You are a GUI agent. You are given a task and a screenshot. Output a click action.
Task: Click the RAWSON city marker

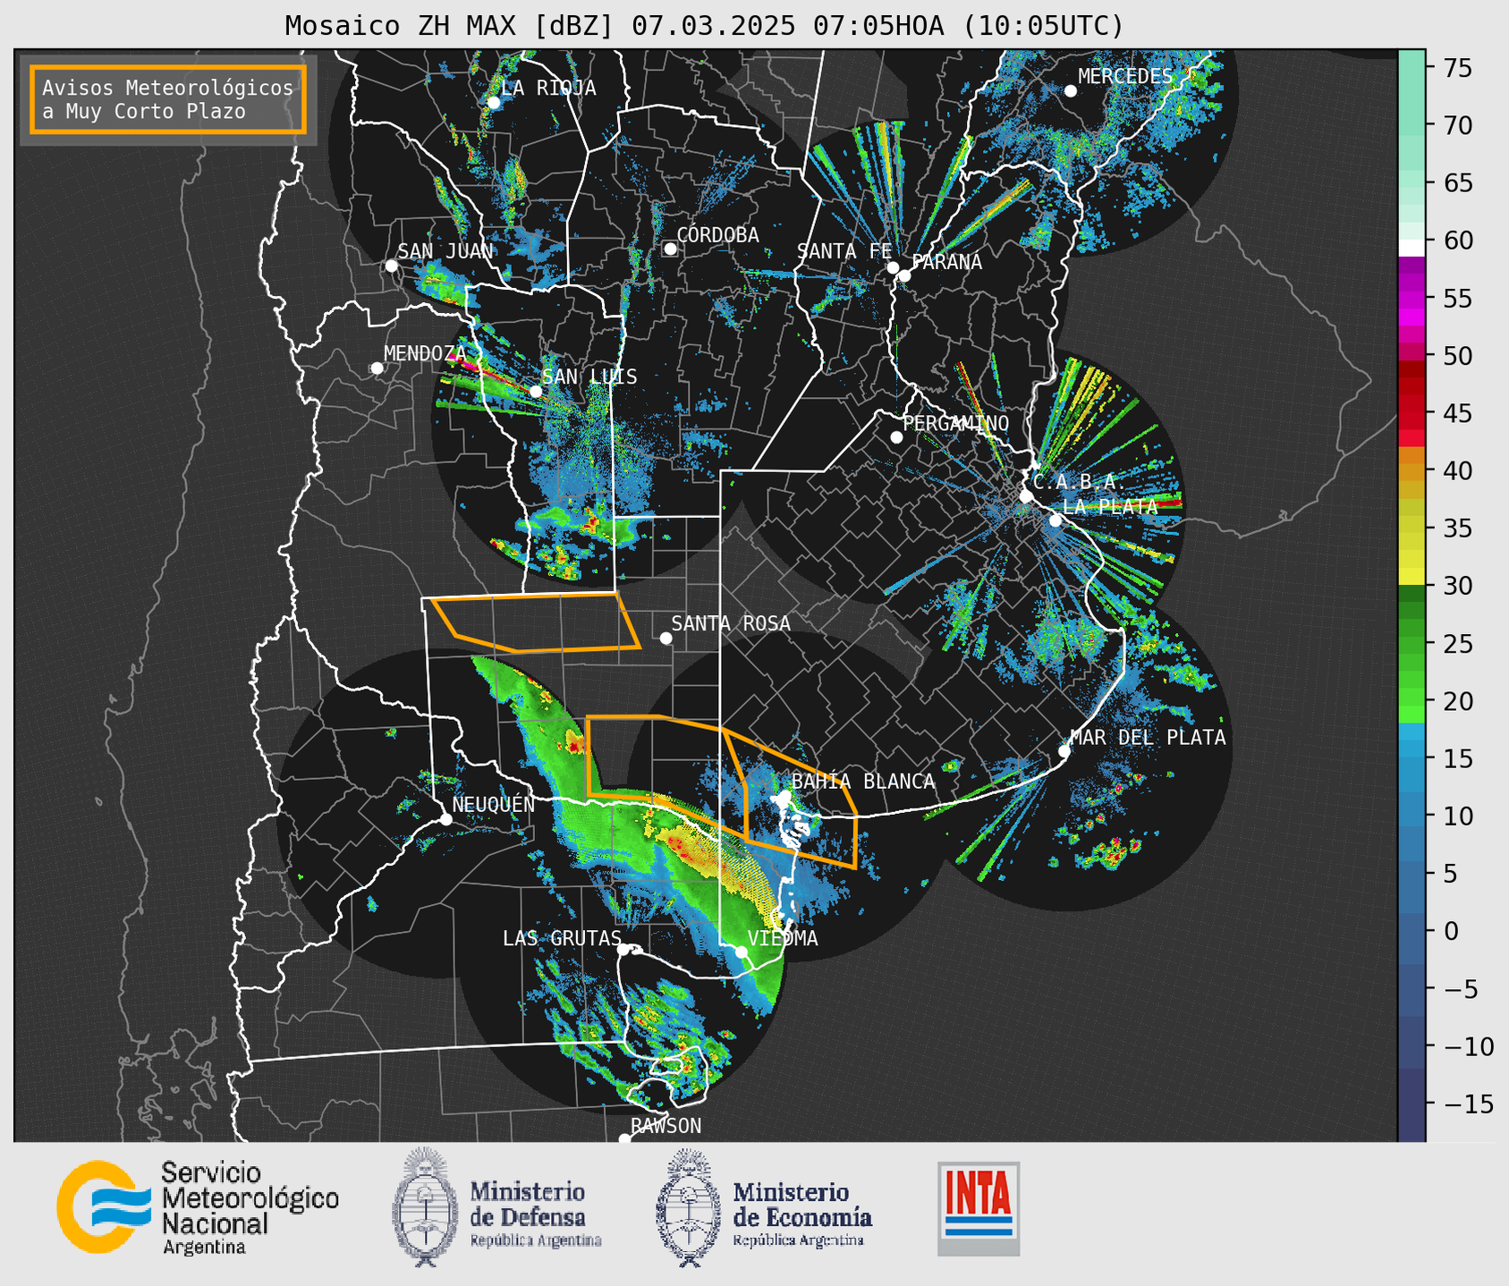pos(624,1138)
